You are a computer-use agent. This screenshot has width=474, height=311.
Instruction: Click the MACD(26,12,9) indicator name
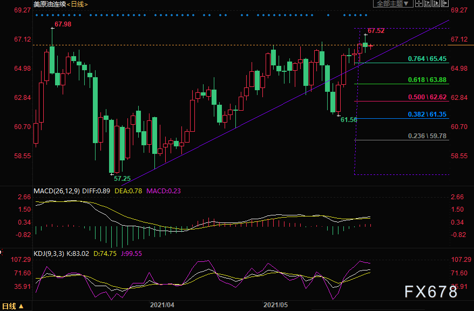tap(57, 191)
